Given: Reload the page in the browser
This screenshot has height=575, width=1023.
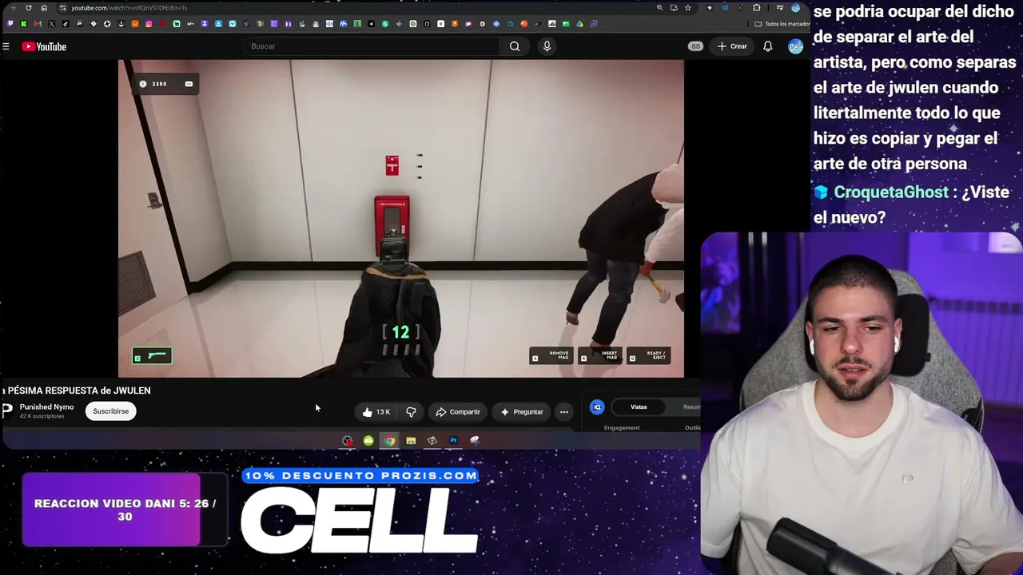Looking at the screenshot, I should pos(29,8).
